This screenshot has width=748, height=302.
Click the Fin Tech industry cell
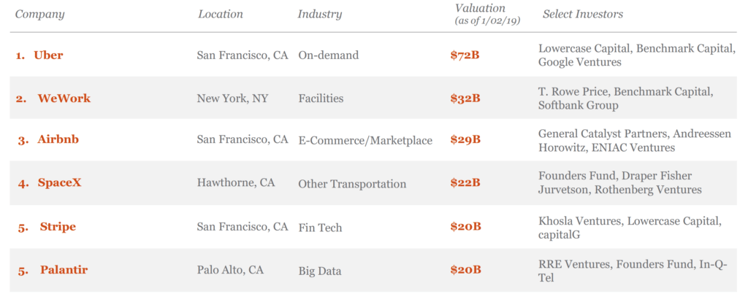pyautogui.click(x=320, y=228)
